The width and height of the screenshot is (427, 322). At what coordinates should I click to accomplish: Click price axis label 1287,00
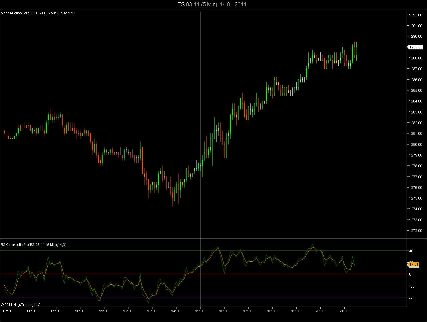click(416, 69)
